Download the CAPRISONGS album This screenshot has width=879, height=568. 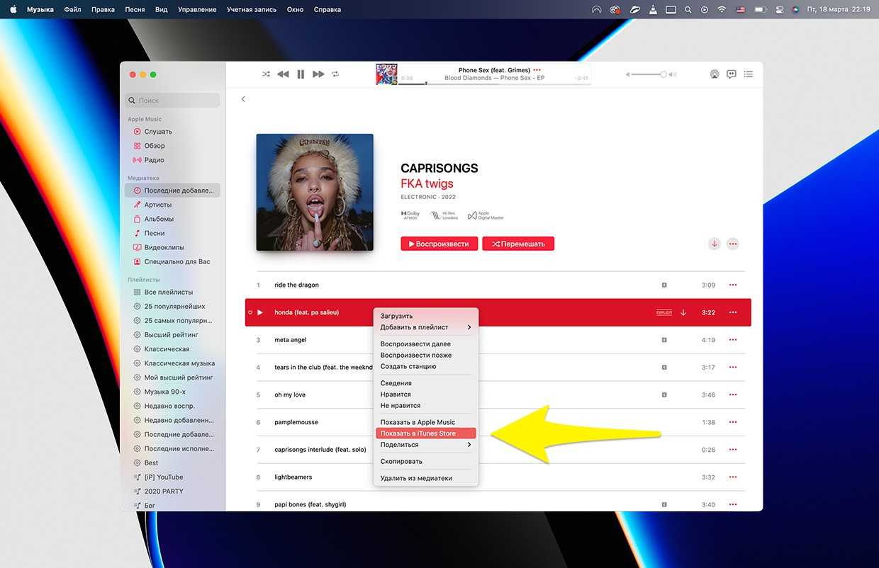point(715,244)
